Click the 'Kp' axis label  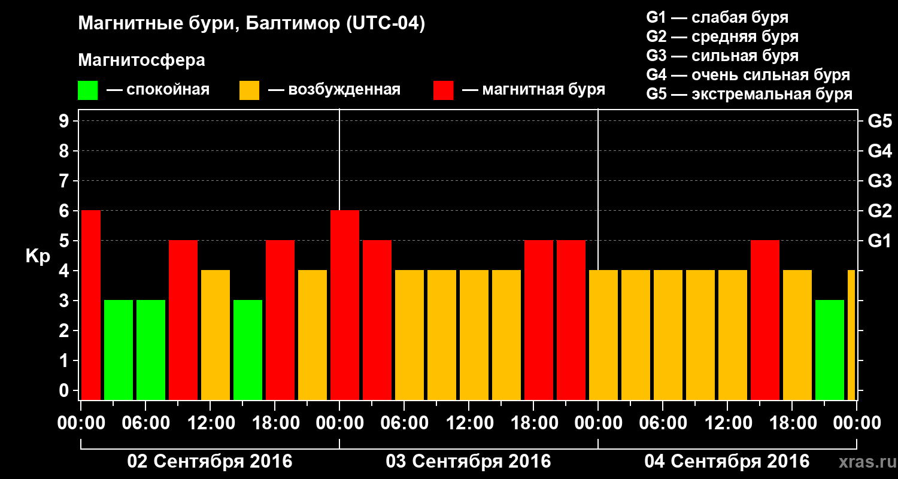(x=38, y=256)
